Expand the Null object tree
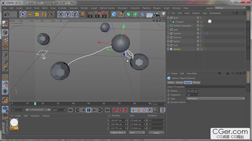 pyautogui.click(x=168, y=18)
